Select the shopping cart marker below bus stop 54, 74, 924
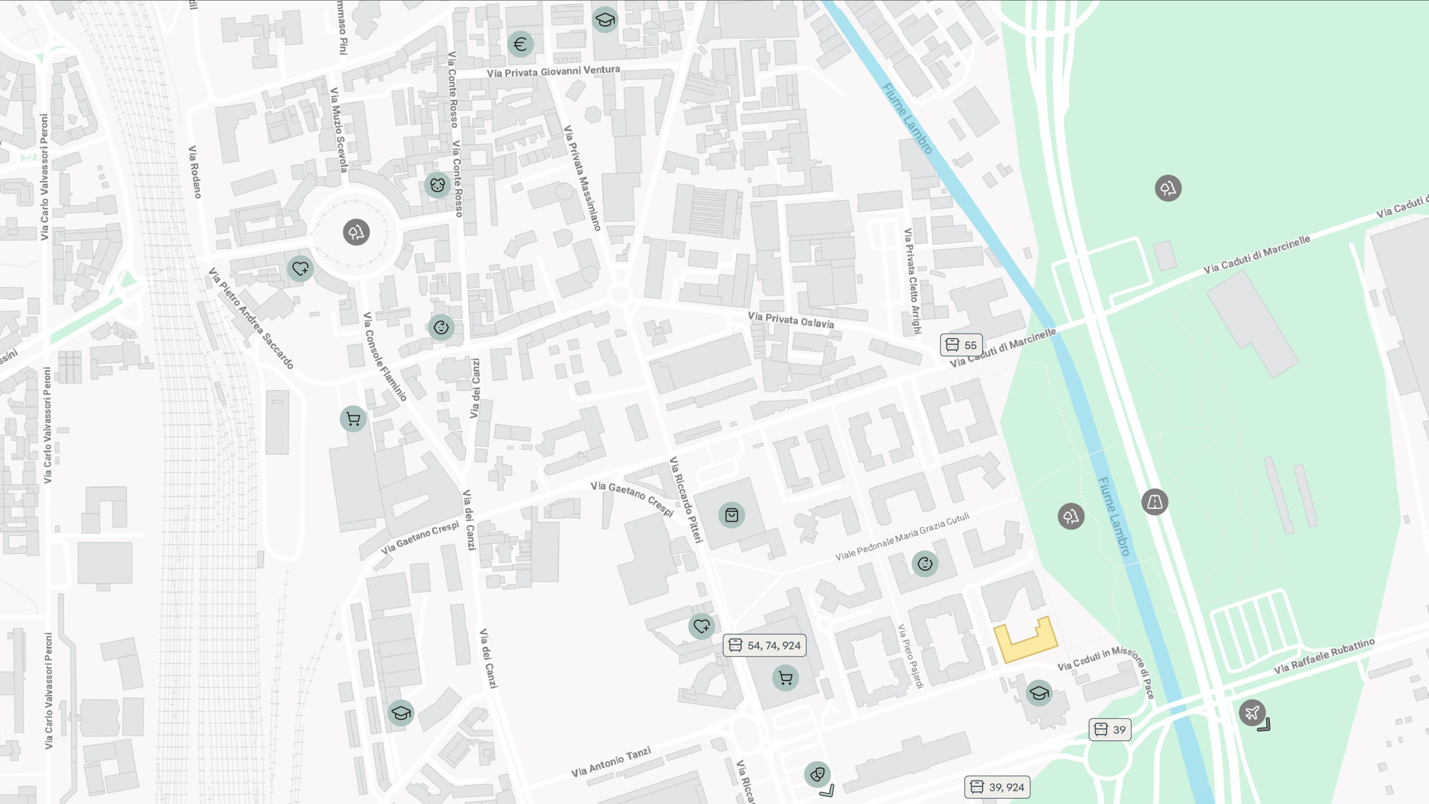This screenshot has width=1429, height=804. click(x=786, y=677)
